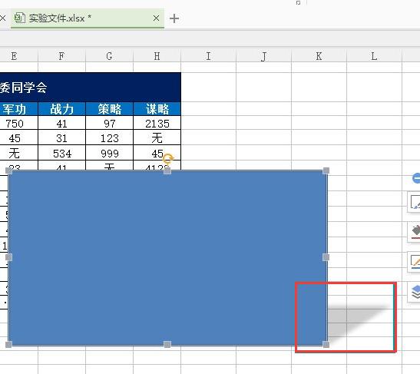The width and height of the screenshot is (420, 374).
Task: Select column header G
Action: (109, 56)
